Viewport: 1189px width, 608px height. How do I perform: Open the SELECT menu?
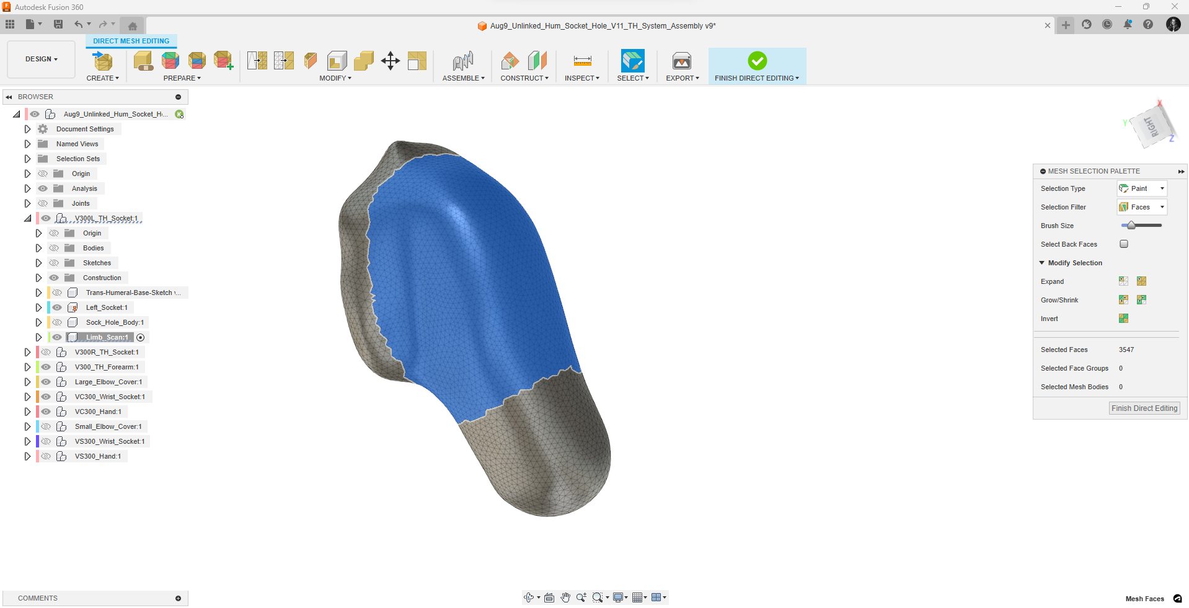[x=632, y=78]
